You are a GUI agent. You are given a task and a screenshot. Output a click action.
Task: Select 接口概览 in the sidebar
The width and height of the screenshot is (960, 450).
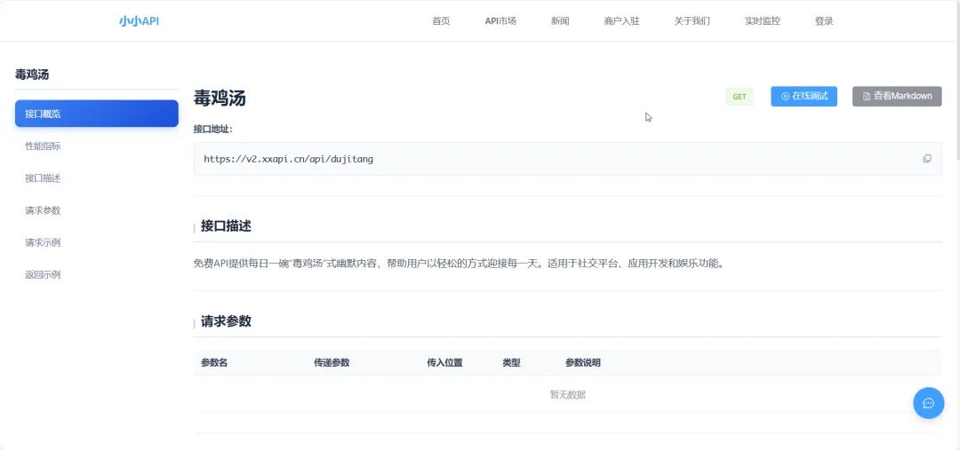pos(97,114)
